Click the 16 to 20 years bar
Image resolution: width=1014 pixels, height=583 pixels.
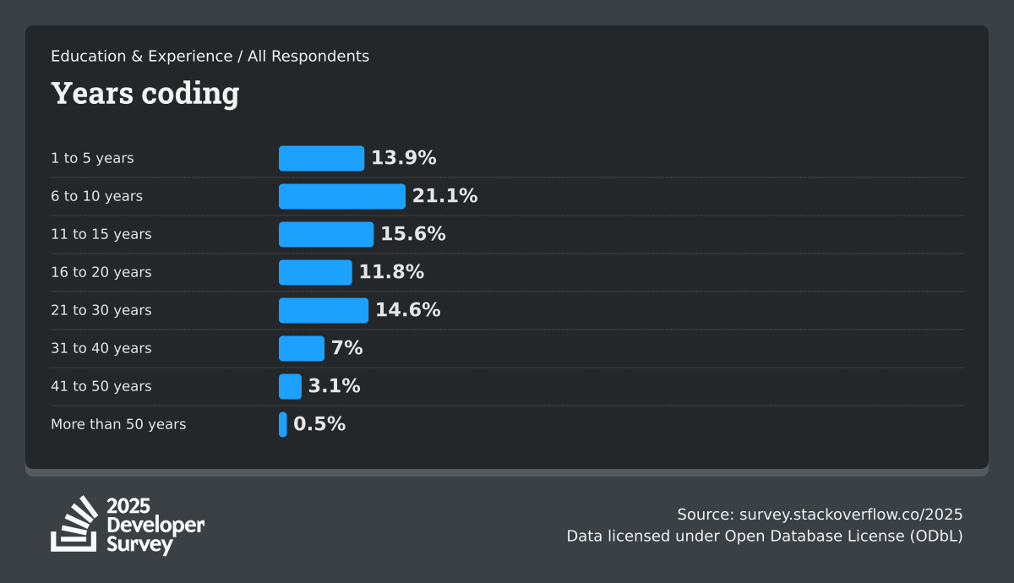(x=315, y=272)
